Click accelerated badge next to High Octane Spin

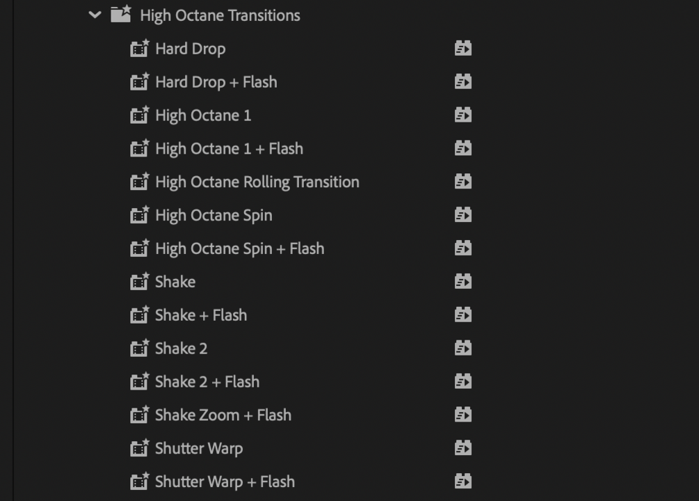pos(463,215)
